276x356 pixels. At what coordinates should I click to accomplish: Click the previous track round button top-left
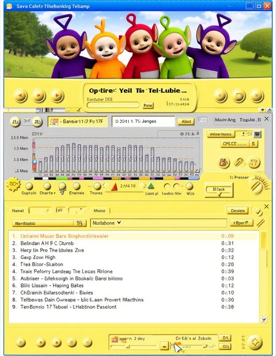pyautogui.click(x=20, y=95)
